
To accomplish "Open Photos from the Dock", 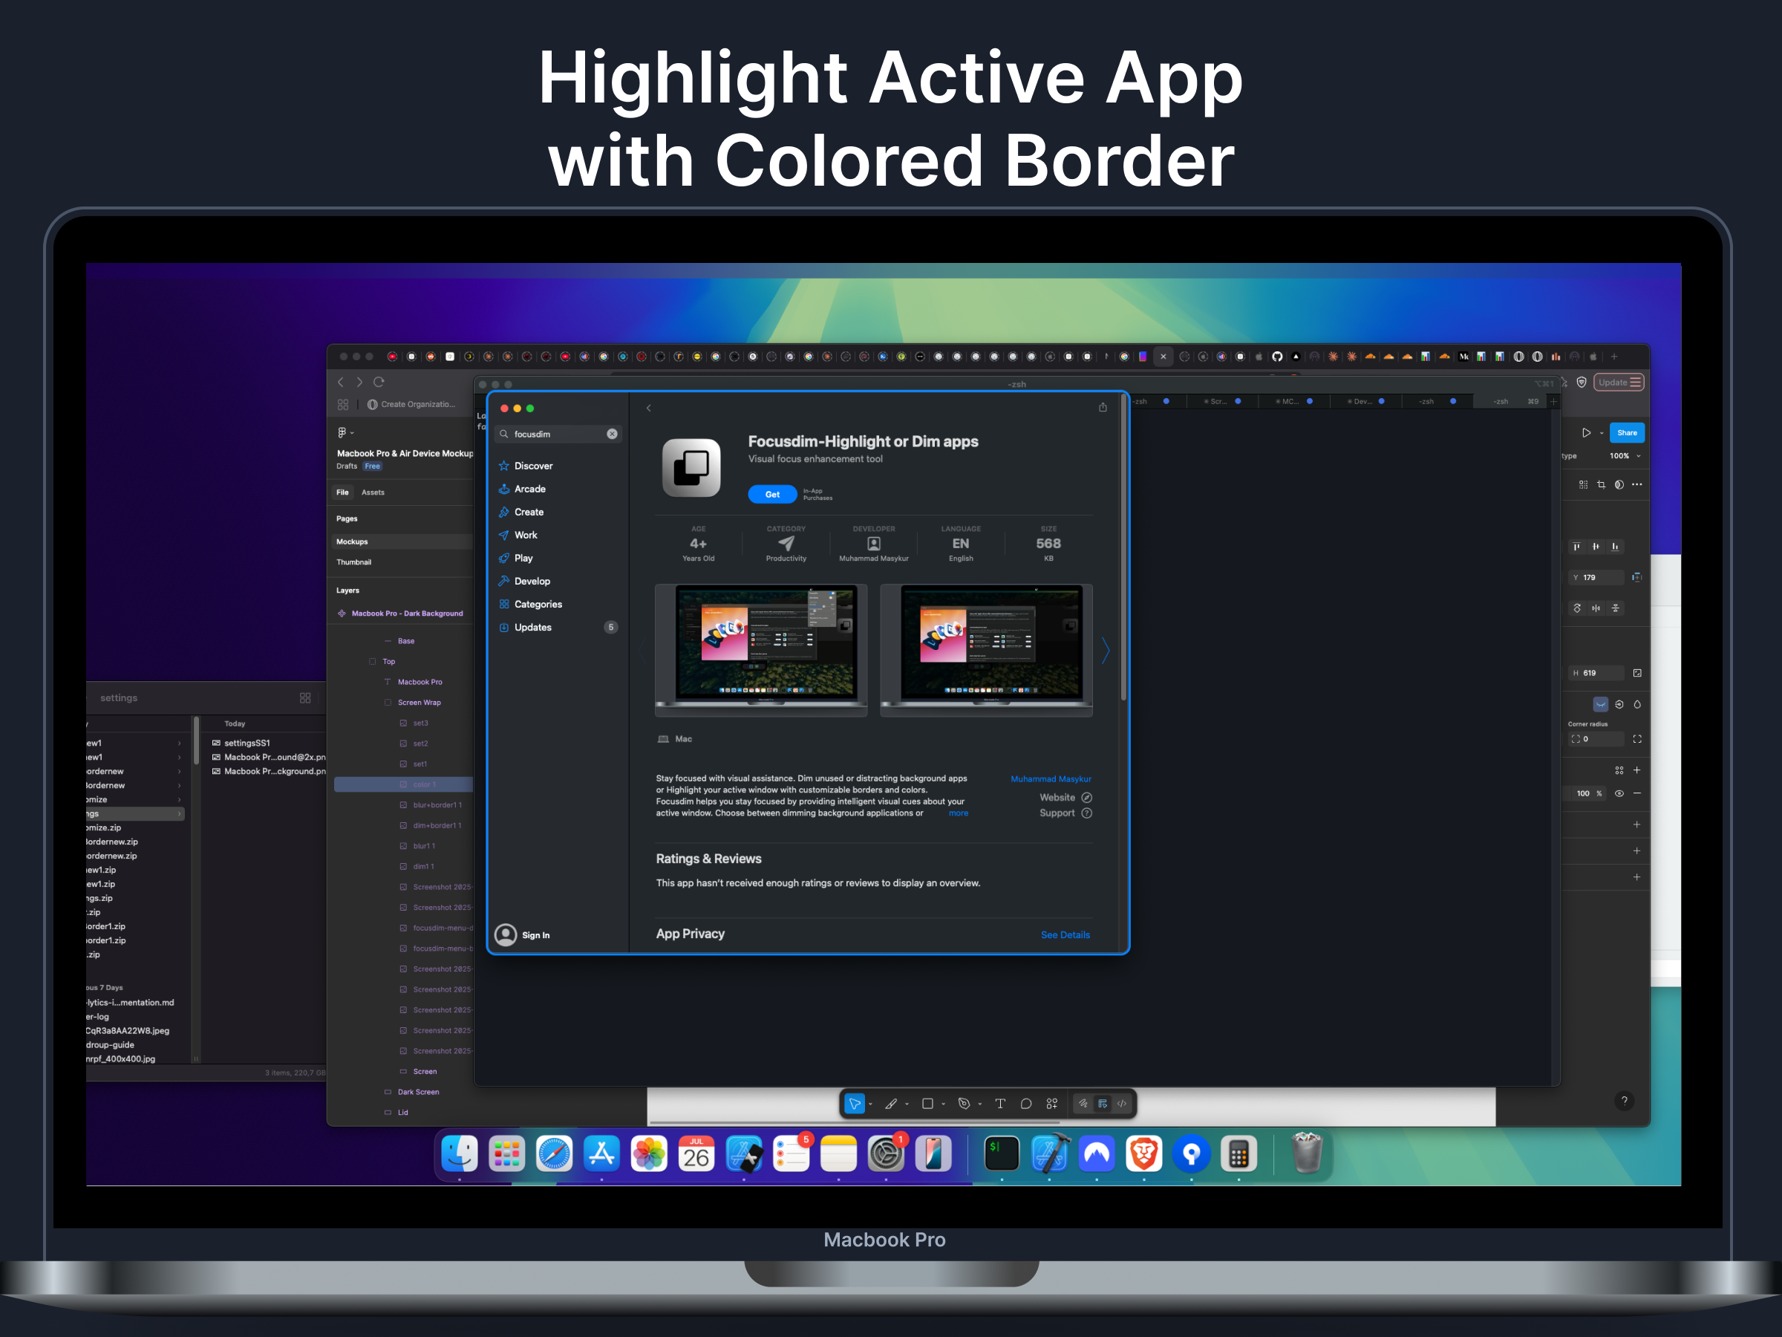I will [648, 1154].
